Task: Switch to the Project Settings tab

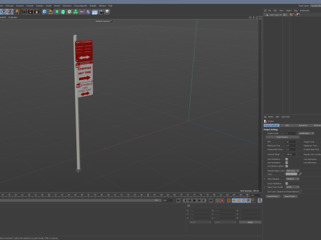Action: point(272,125)
